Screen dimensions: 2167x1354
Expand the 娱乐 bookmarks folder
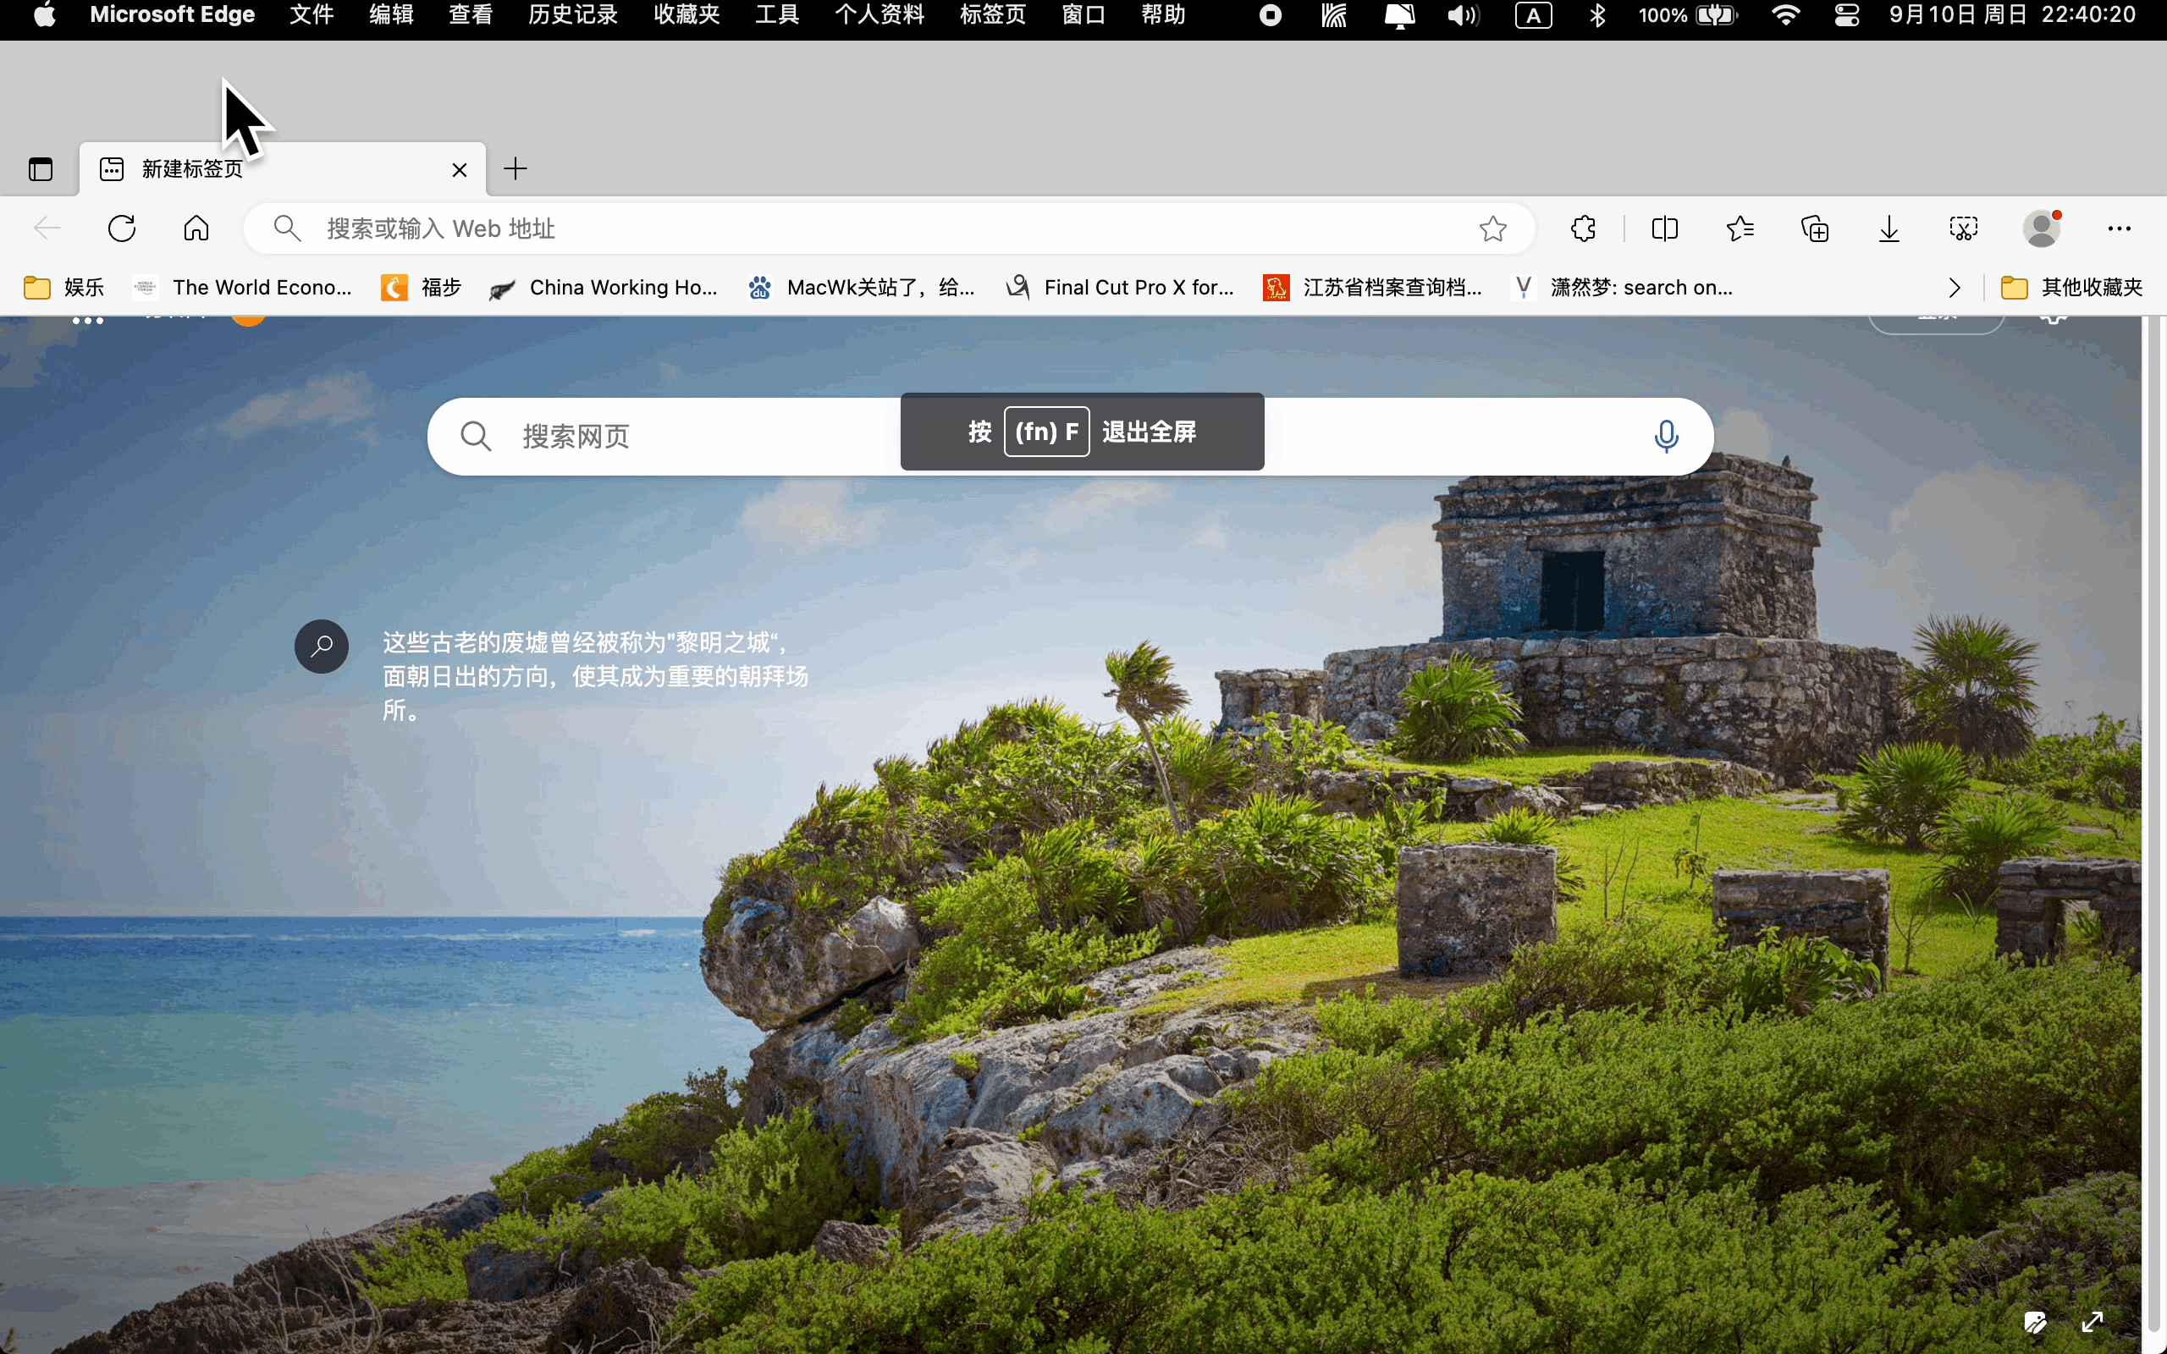64,288
